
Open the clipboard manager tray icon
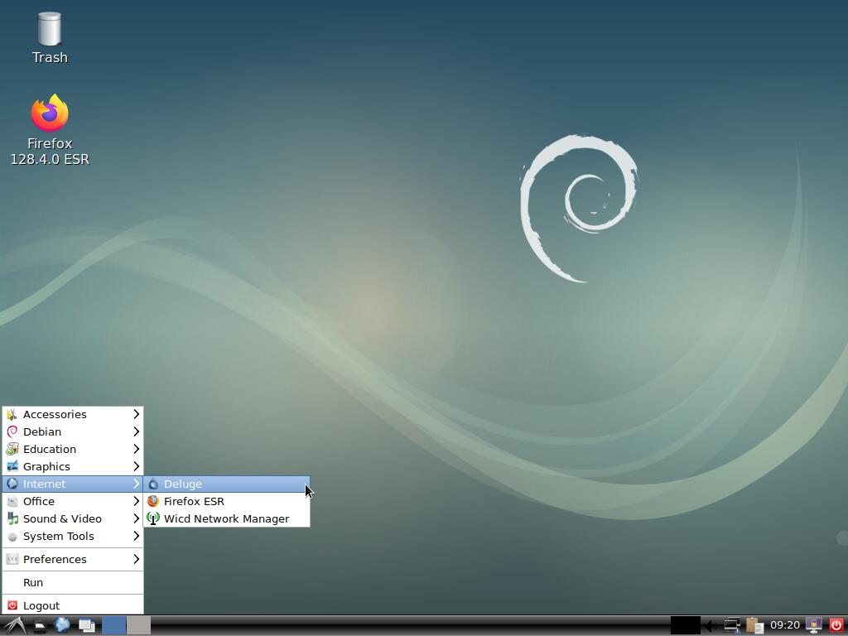click(x=754, y=625)
